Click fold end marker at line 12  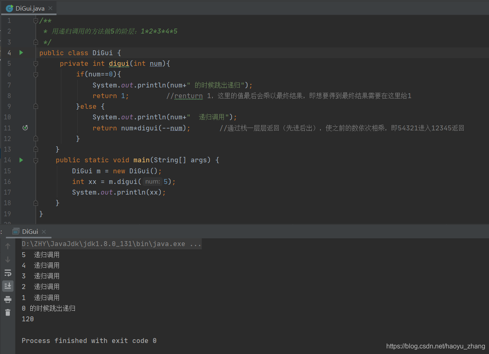coord(36,138)
